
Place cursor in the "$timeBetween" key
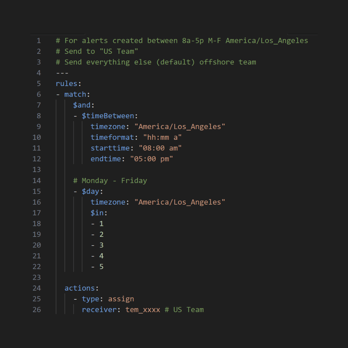[108, 116]
